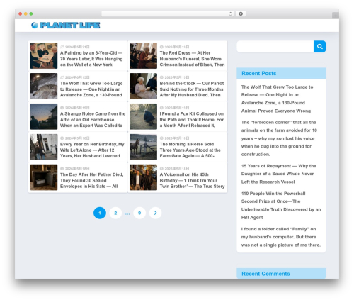This screenshot has height=300, width=354.
Task: Open recent post '15 Years of Repayment'
Action: [x=278, y=174]
